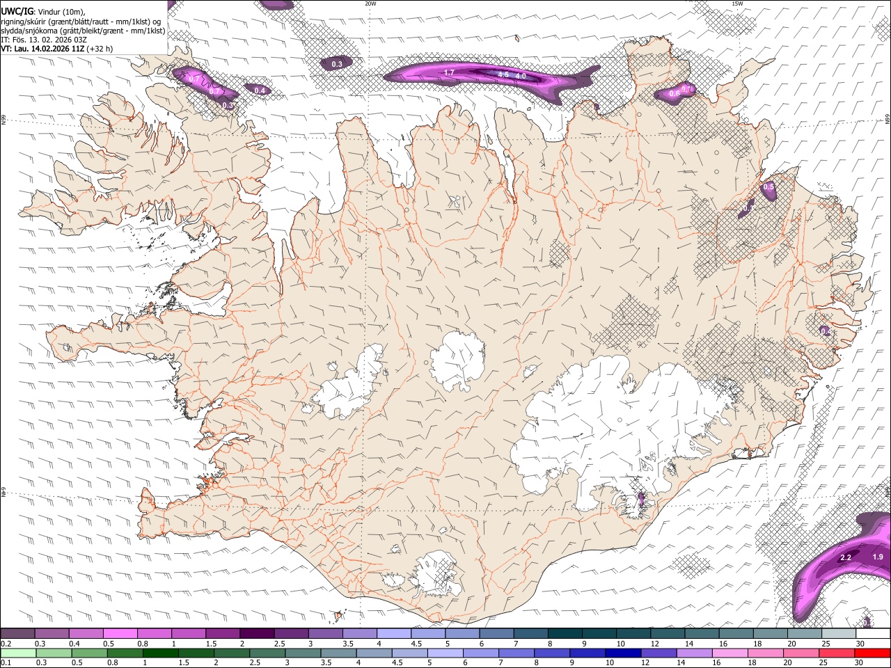This screenshot has width=891, height=668.
Task: Pick the 14 light purple rain swatch
Action: pos(693,653)
